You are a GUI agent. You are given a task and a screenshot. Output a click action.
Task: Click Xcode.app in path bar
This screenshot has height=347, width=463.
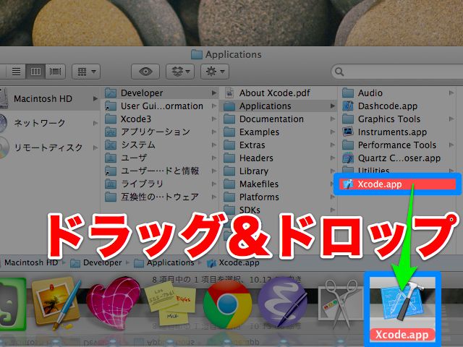pyautogui.click(x=233, y=263)
